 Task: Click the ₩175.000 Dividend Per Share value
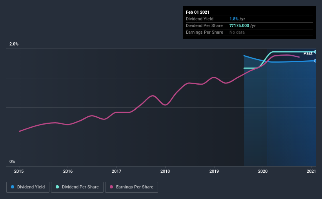point(239,25)
